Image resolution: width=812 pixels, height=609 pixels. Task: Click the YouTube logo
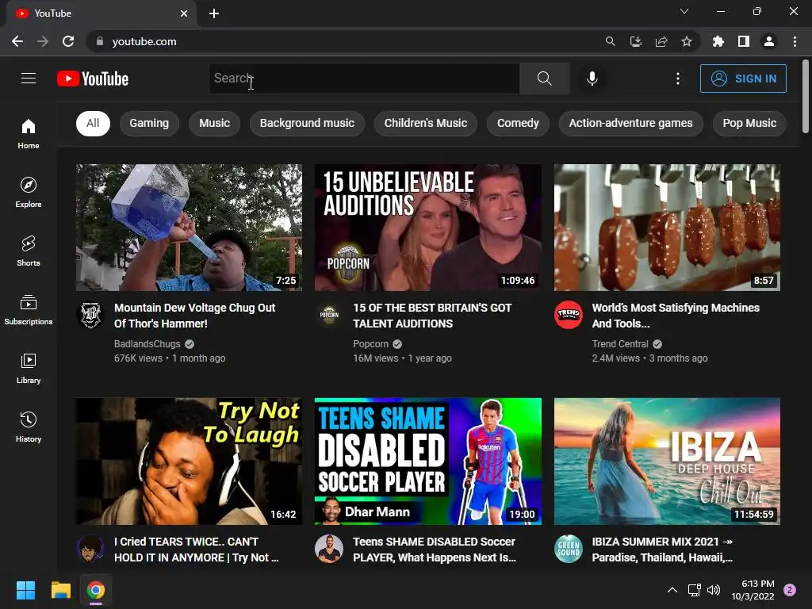(93, 79)
